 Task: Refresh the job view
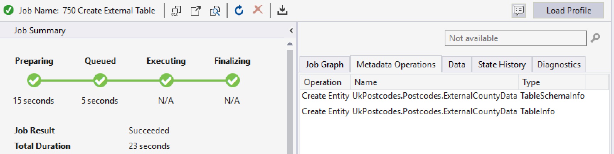pos(239,10)
